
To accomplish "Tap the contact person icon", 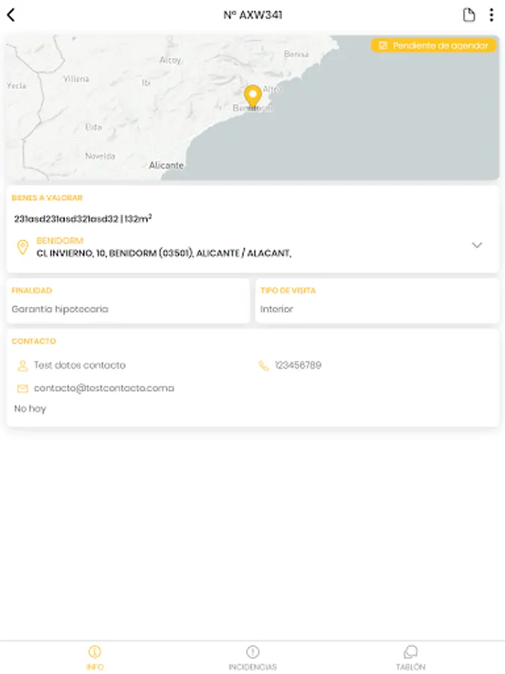I will (22, 365).
